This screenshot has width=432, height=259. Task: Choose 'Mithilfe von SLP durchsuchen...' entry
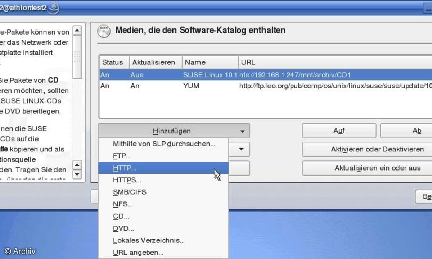pyautogui.click(x=163, y=144)
